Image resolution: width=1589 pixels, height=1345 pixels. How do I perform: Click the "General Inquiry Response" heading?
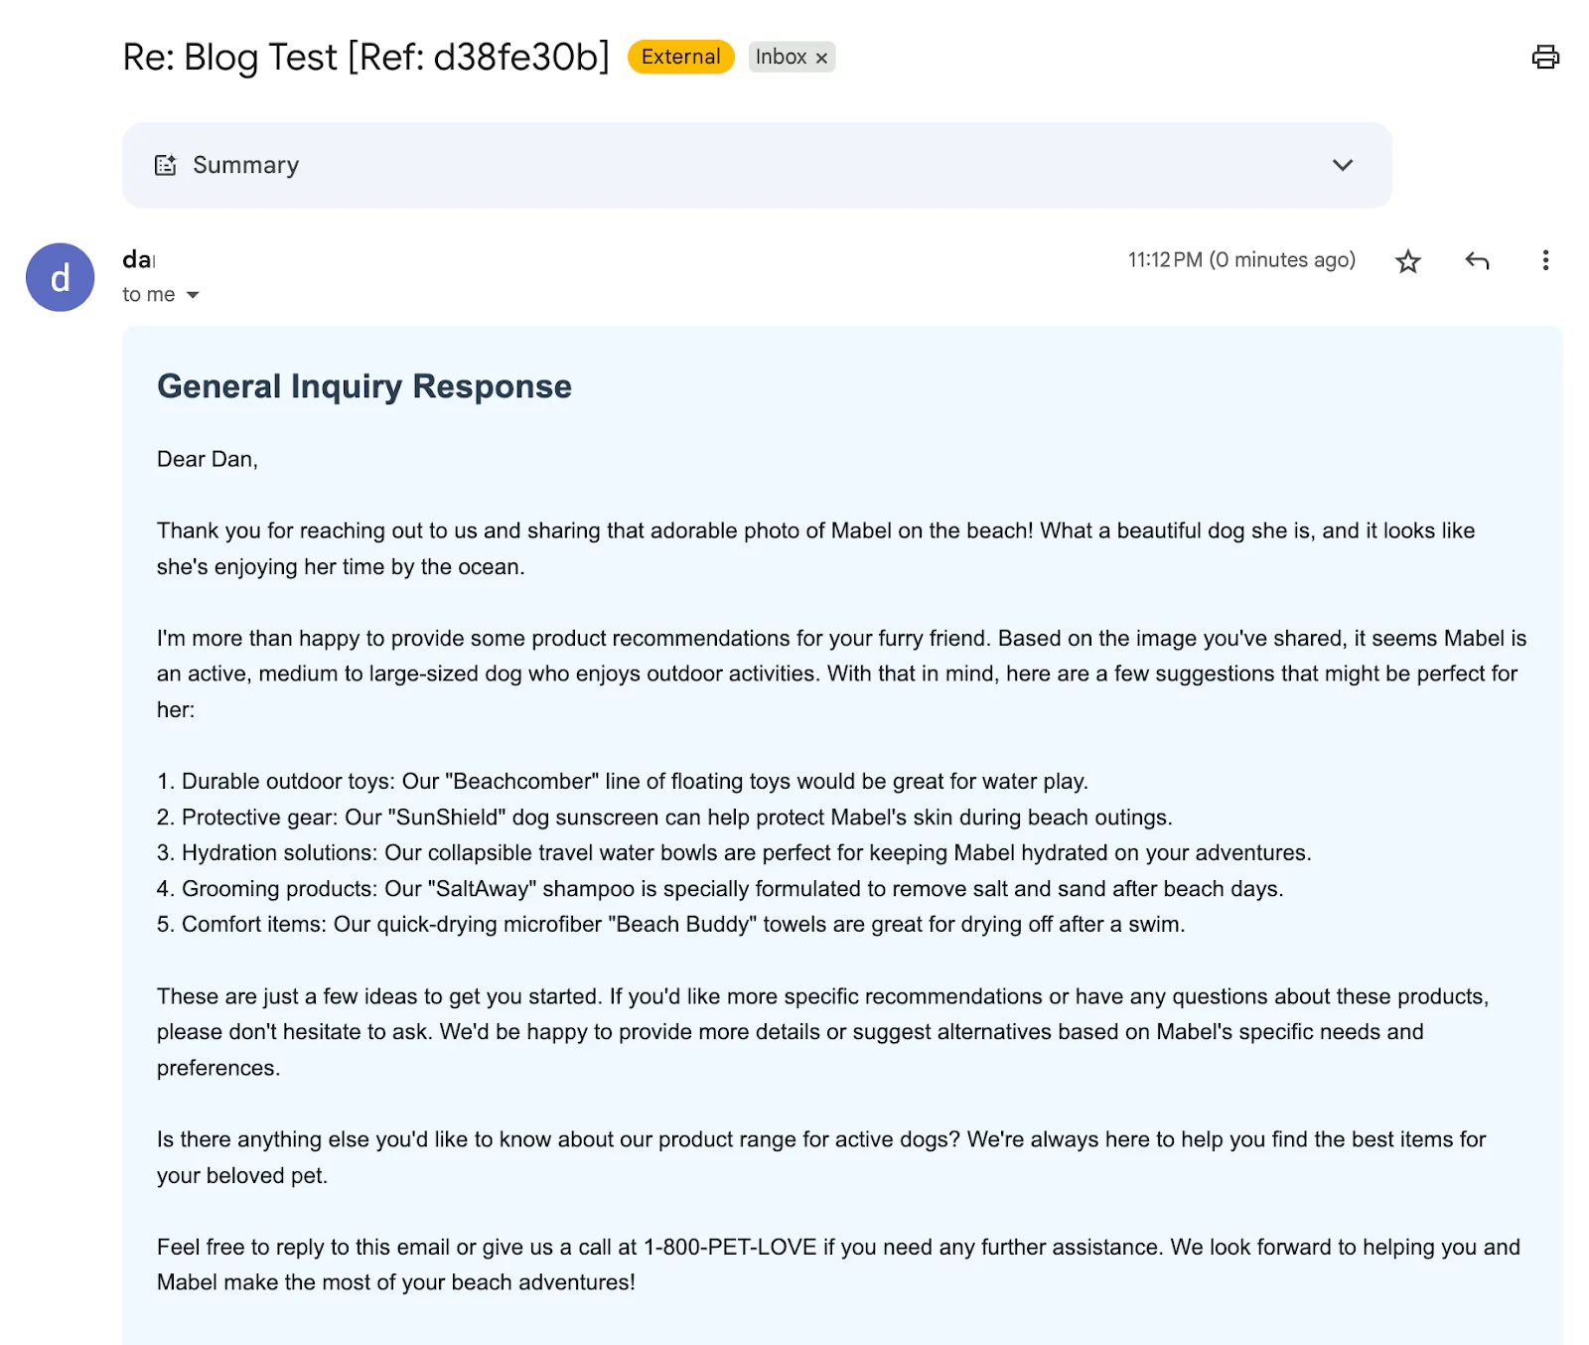click(363, 386)
